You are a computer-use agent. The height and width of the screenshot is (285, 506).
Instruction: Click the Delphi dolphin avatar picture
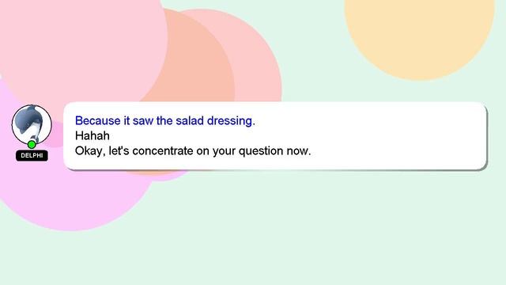pos(32,125)
